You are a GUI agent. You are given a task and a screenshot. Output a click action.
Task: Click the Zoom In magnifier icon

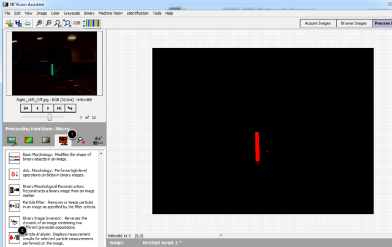pyautogui.click(x=39, y=23)
